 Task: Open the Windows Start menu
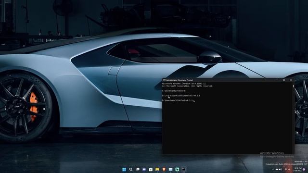click(124, 170)
